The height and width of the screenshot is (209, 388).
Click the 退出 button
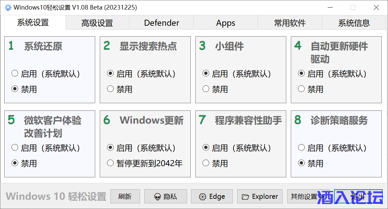[358, 196]
